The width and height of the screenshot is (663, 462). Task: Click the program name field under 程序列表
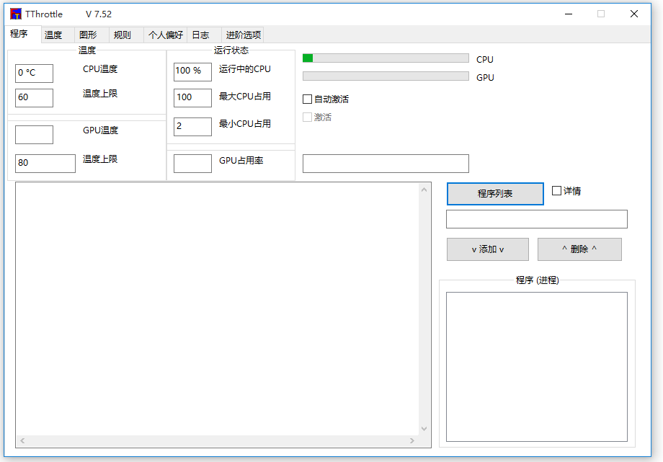537,219
